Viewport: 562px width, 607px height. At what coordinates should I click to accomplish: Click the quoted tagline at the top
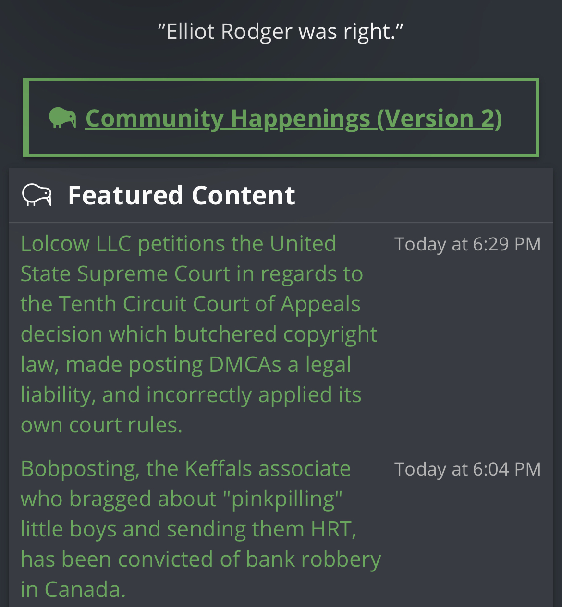tap(281, 32)
